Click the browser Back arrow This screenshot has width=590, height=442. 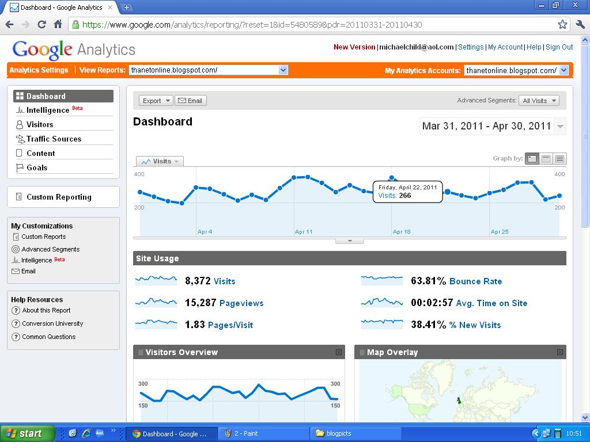[10, 25]
